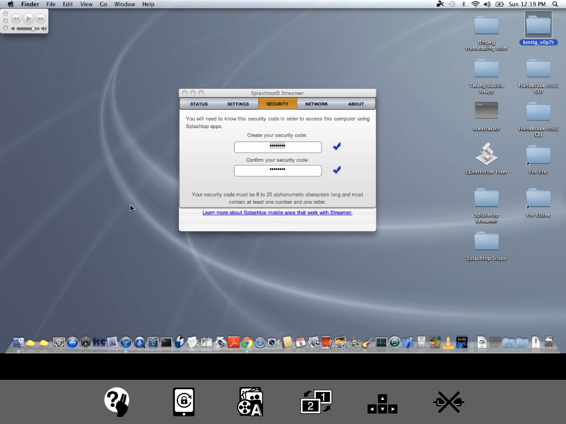
Task: Launch Google Chrome from the dock
Action: (x=247, y=342)
